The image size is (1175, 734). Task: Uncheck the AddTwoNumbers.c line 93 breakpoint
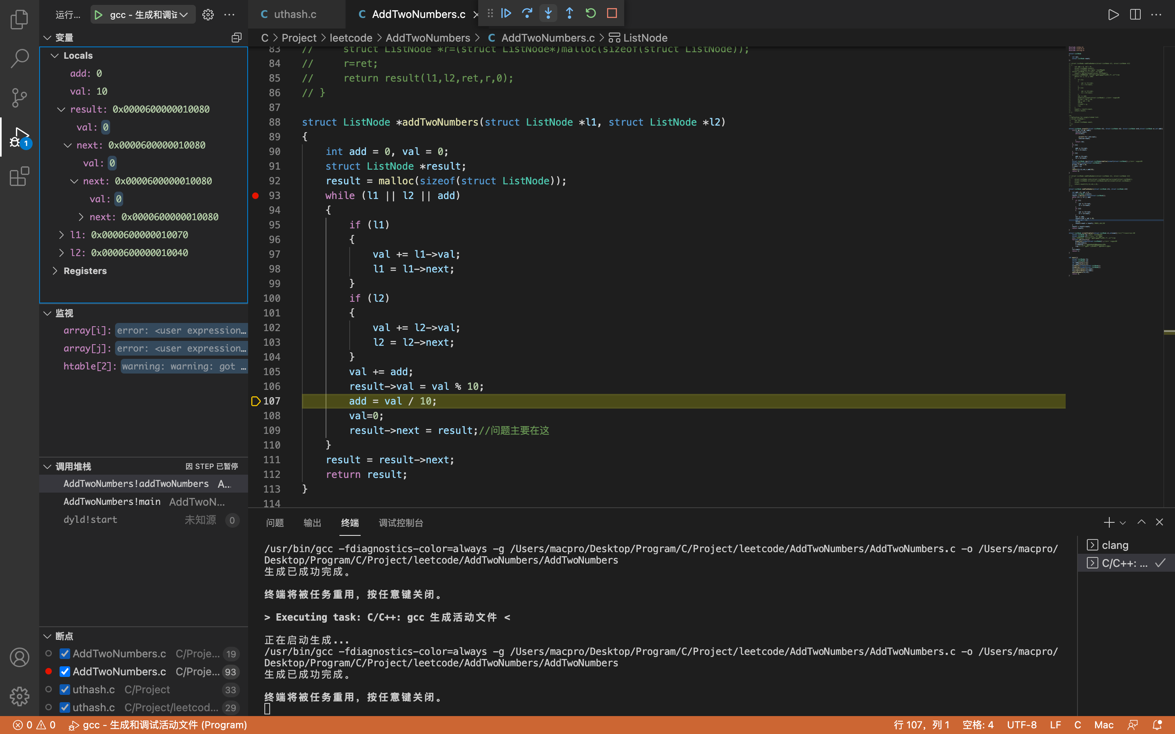[64, 671]
